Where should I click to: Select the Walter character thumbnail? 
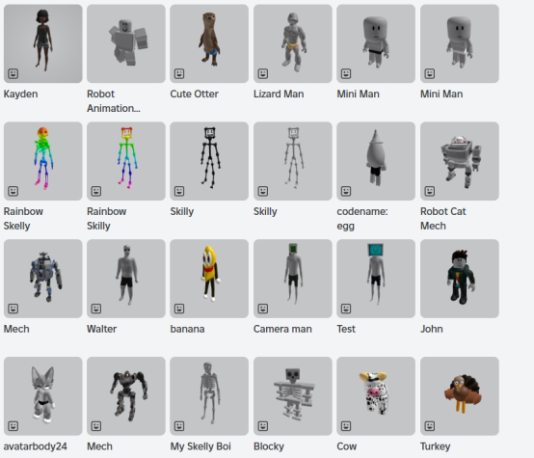(126, 279)
